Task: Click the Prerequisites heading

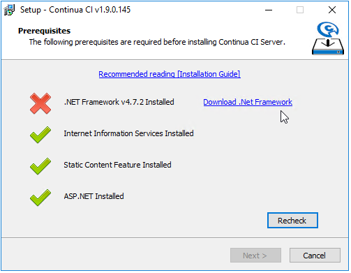Action: [44, 31]
